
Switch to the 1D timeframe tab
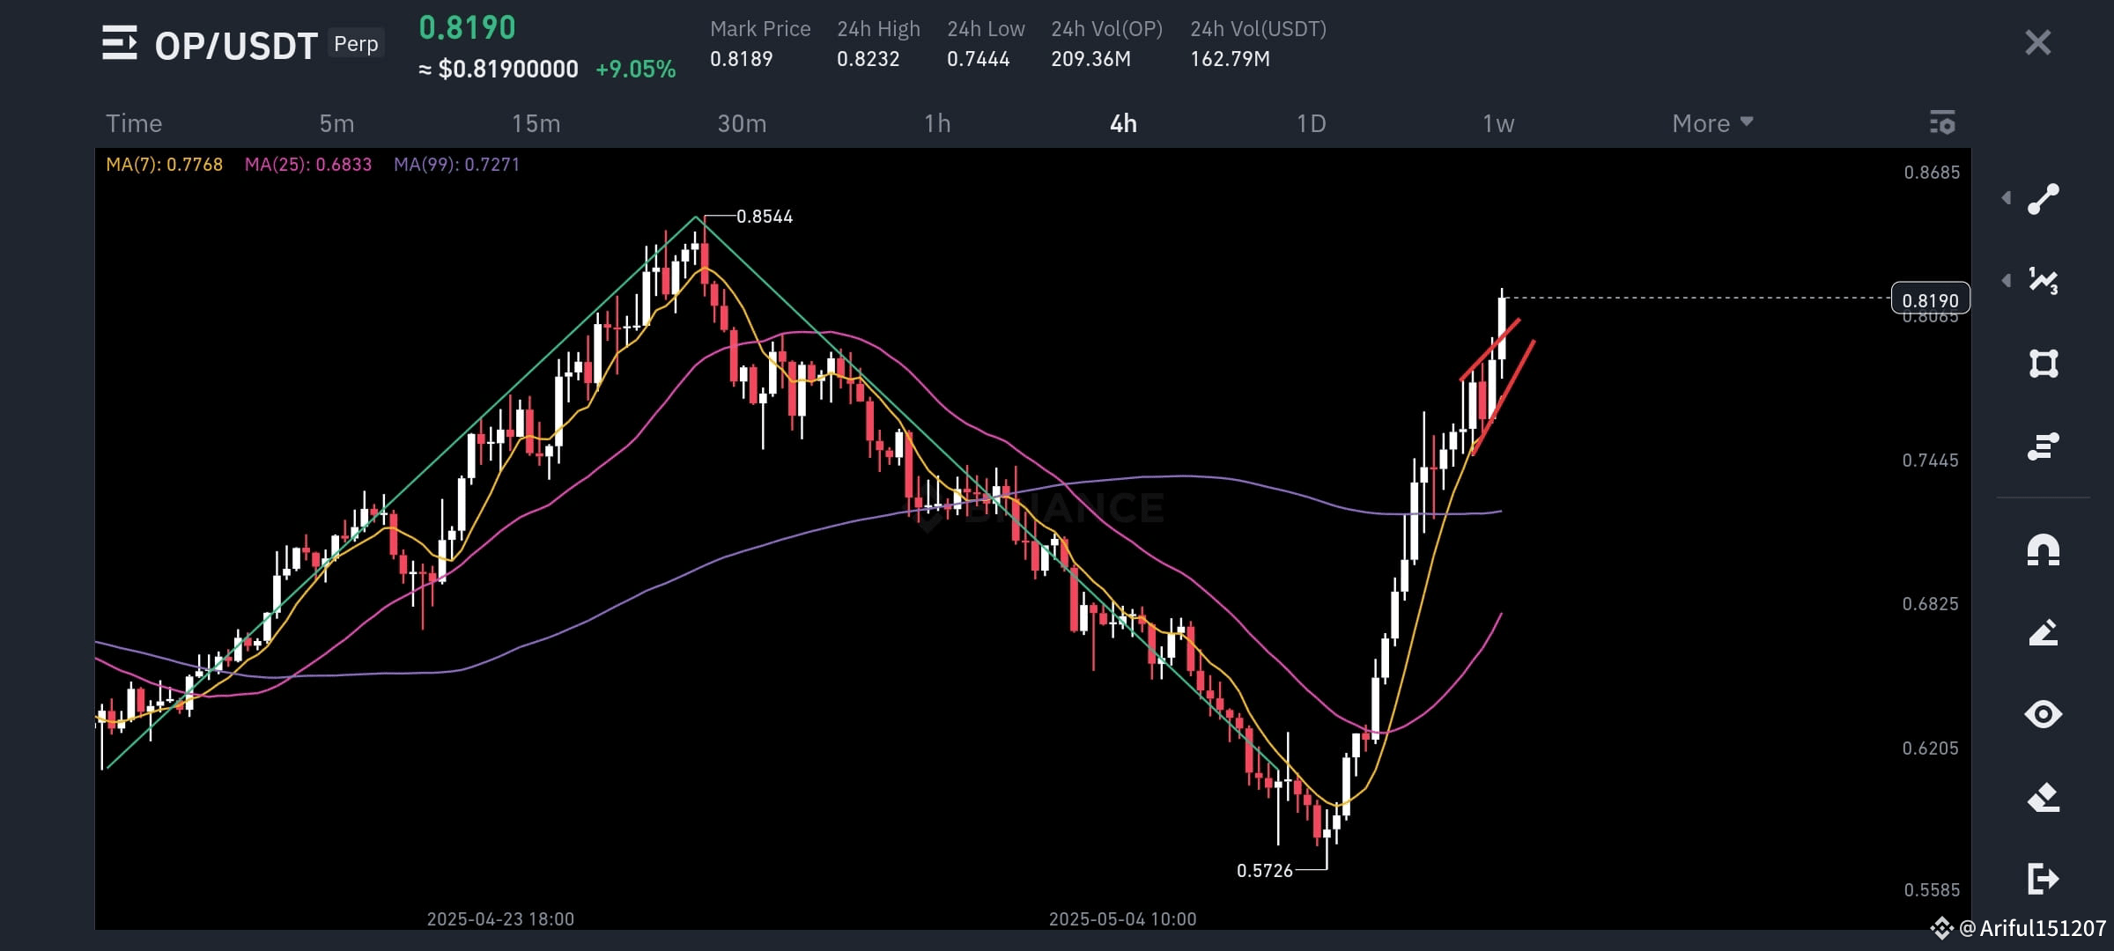[1312, 123]
